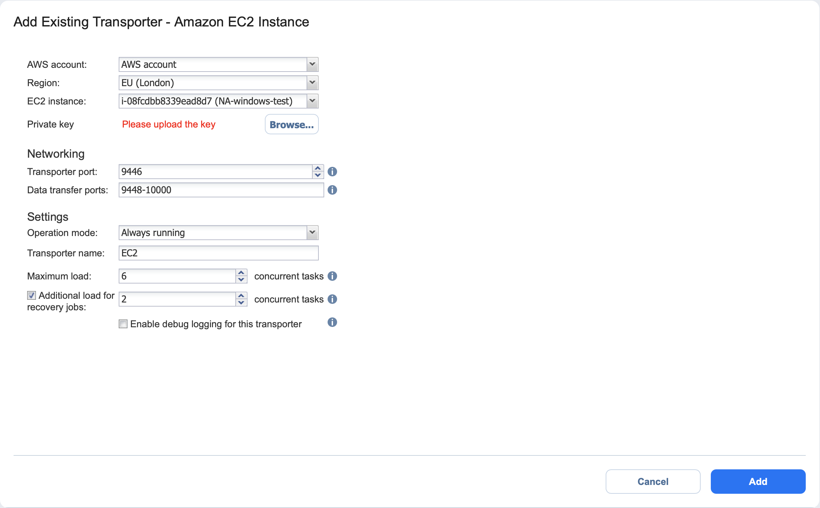Open the EC2 instance dropdown
Viewport: 820px width, 508px height.
coord(312,101)
